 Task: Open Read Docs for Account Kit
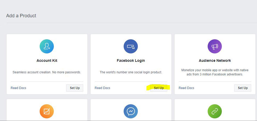point(18,88)
